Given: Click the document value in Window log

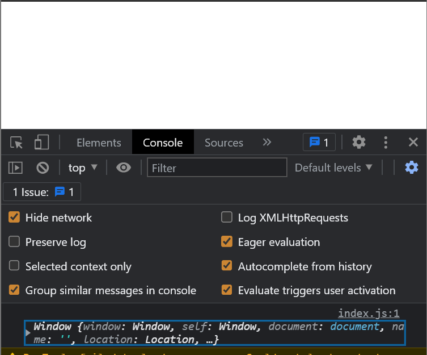Looking at the screenshot, I should click(354, 327).
